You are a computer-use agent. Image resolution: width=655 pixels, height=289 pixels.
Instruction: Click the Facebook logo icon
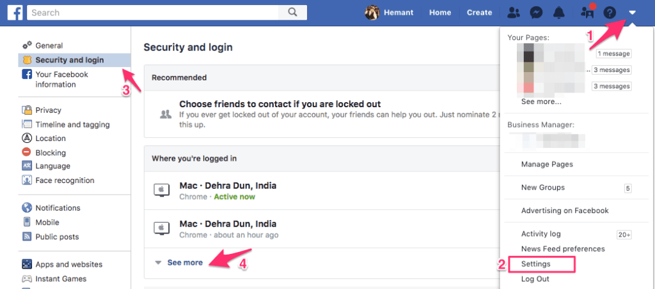pyautogui.click(x=15, y=13)
